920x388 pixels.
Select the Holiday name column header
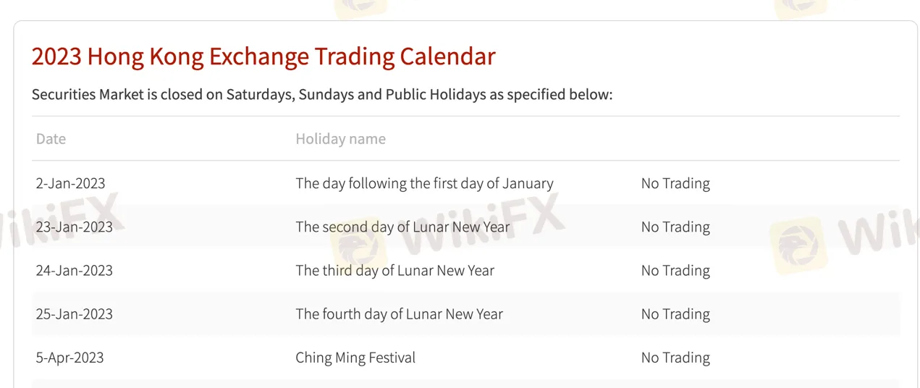pos(340,139)
